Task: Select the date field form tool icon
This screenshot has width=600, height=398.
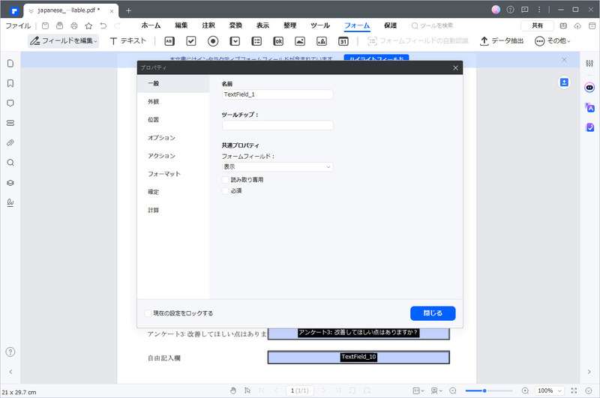Action: [x=343, y=41]
